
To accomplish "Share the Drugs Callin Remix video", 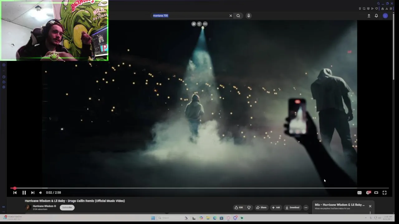I will pos(261,208).
